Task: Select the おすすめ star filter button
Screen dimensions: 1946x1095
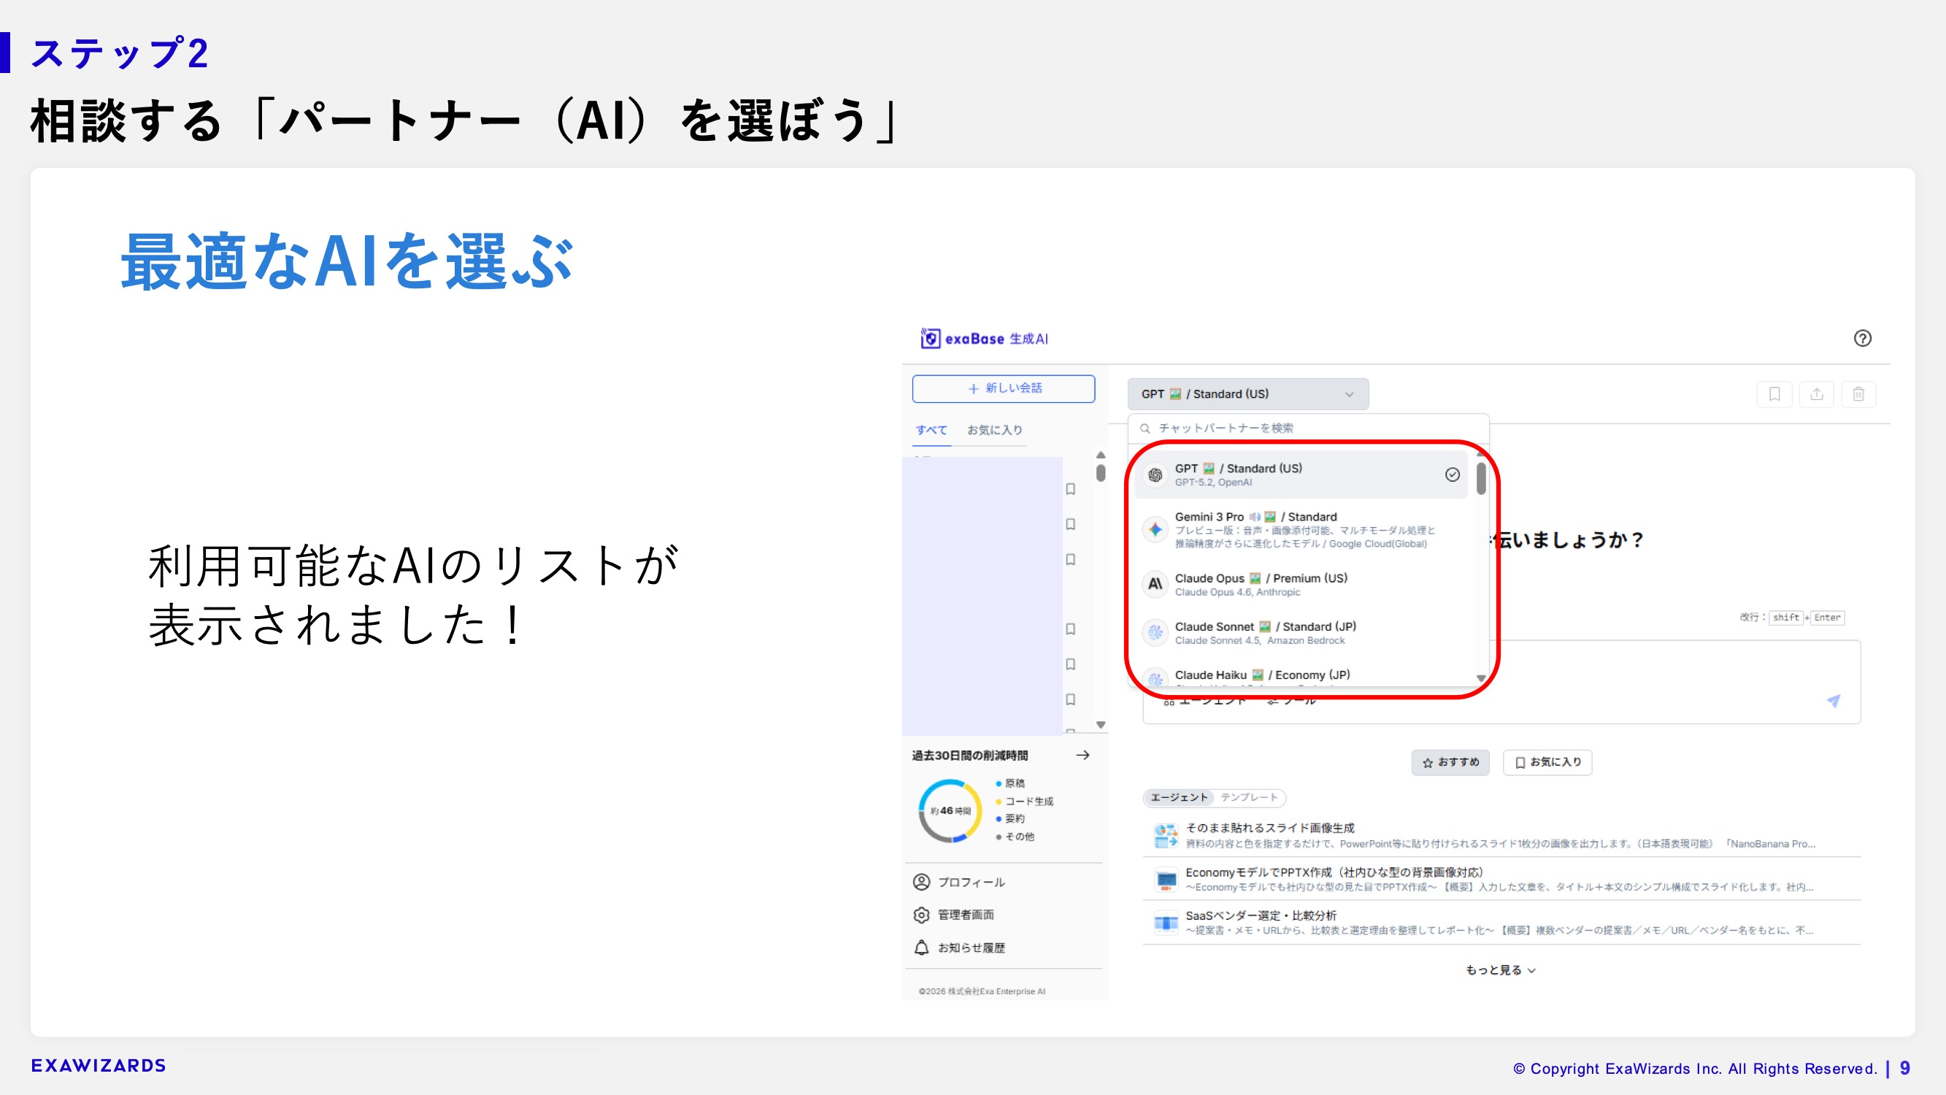Action: click(x=1450, y=763)
